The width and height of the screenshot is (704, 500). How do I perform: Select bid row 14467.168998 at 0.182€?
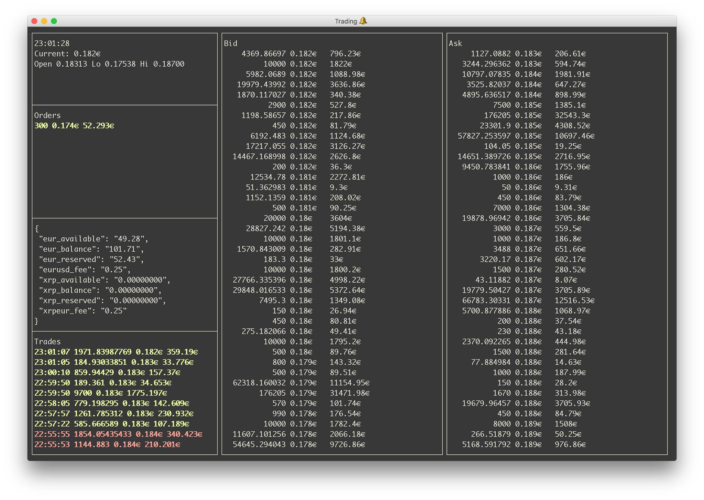point(297,157)
